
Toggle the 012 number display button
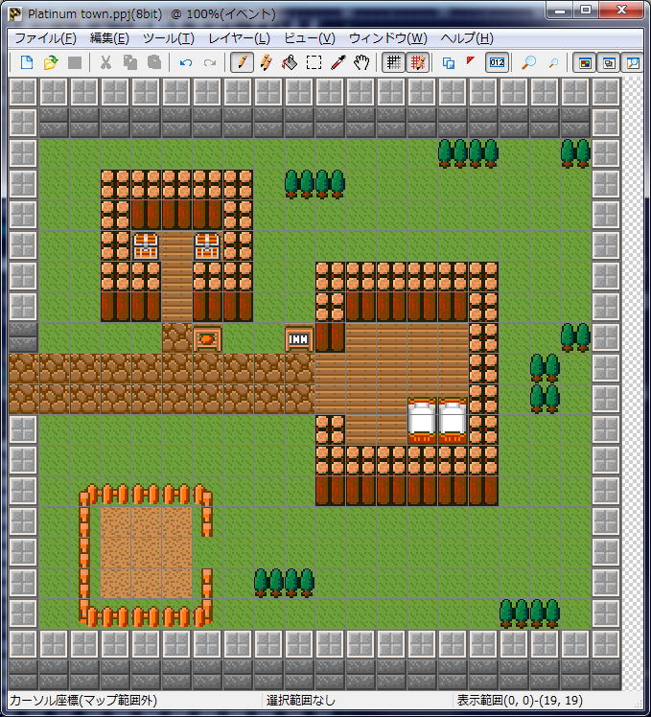coord(497,62)
